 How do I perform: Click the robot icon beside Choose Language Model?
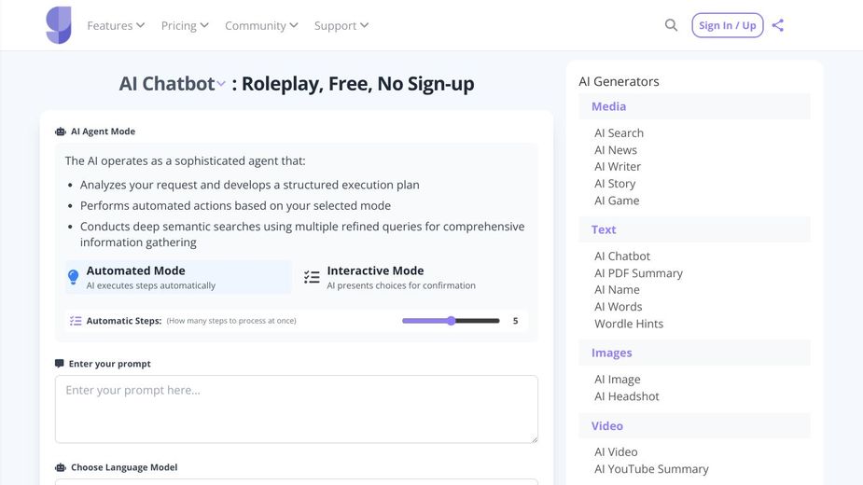tap(61, 467)
